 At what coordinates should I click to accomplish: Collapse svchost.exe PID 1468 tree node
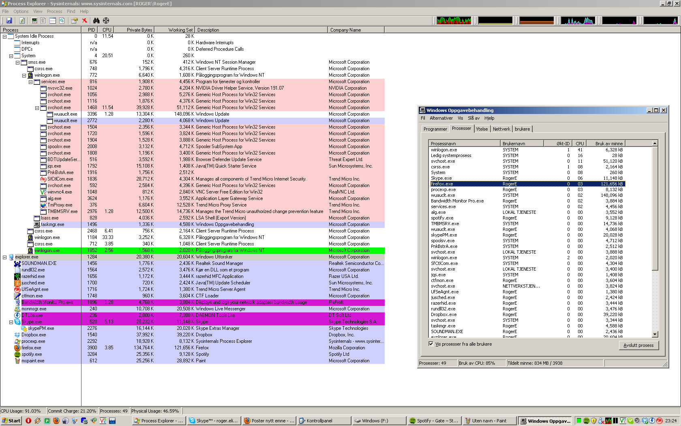37,108
